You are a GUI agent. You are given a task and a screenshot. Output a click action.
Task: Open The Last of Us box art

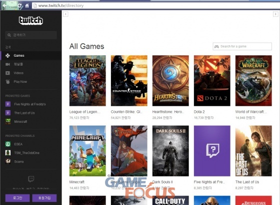253,151
